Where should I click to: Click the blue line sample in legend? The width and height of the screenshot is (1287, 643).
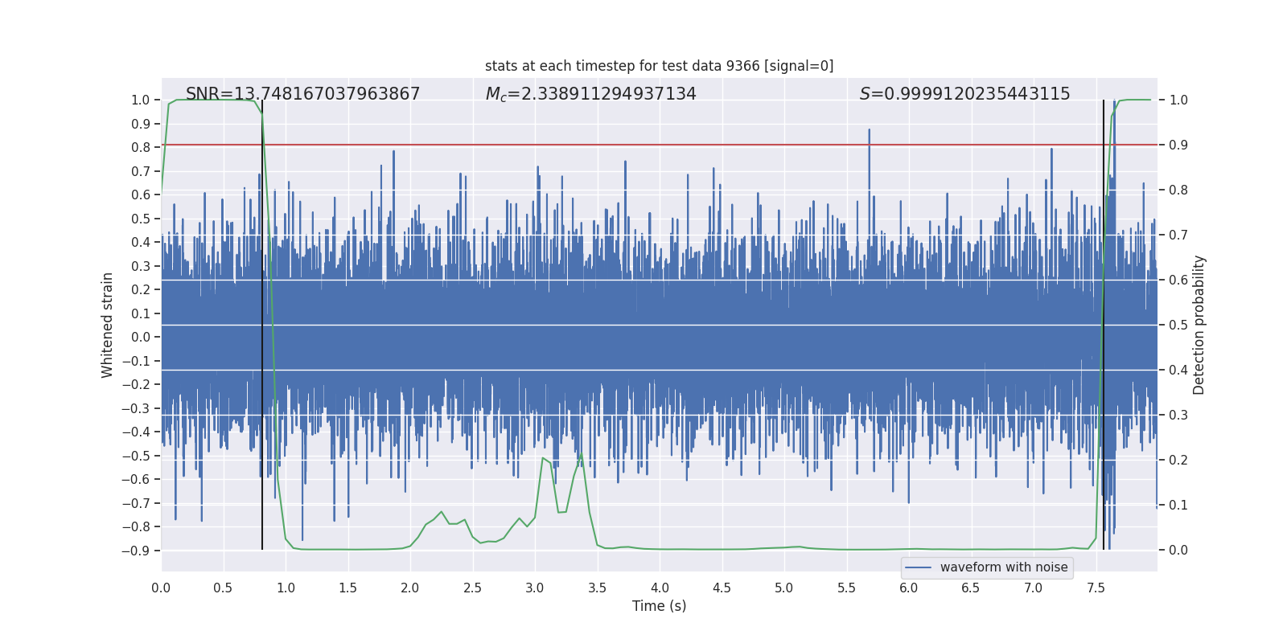point(918,567)
